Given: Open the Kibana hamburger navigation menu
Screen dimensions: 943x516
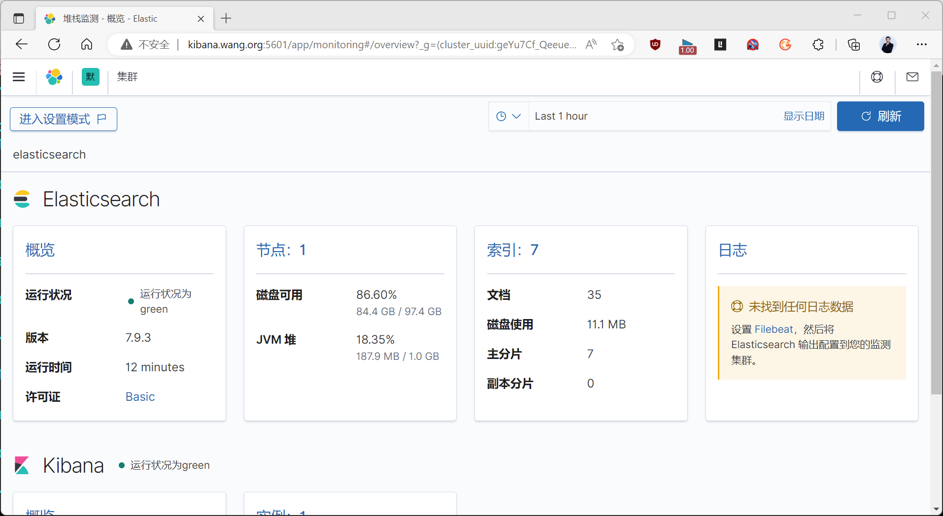Looking at the screenshot, I should point(19,77).
